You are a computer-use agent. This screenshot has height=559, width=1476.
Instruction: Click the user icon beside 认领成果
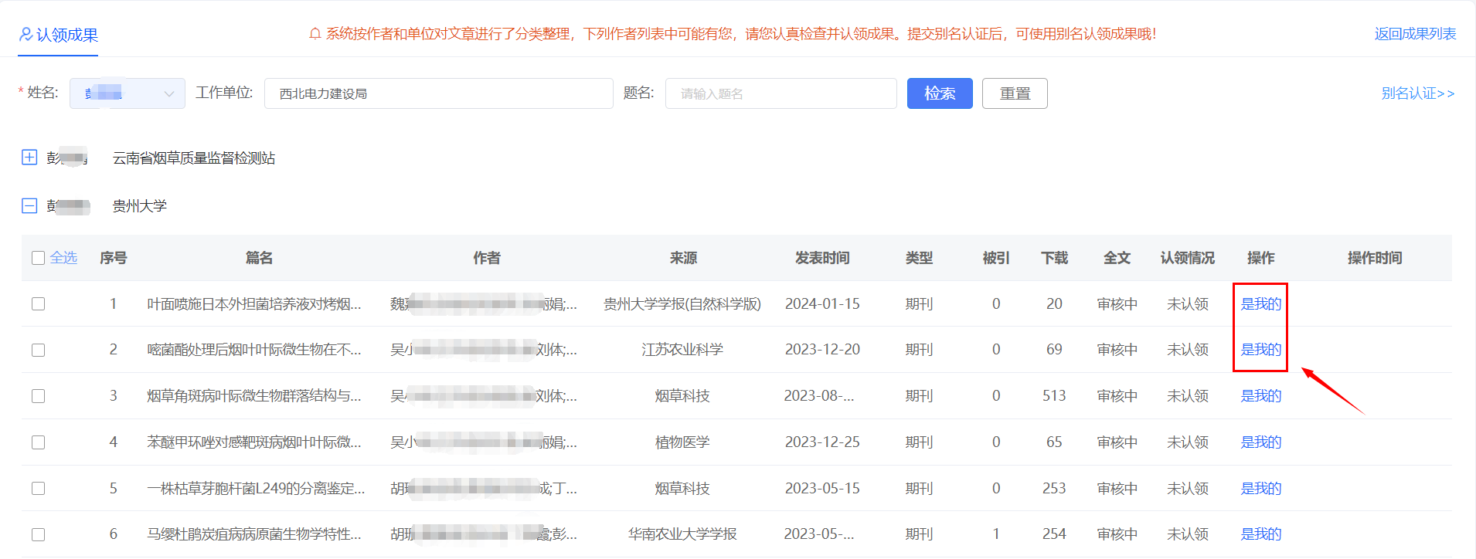click(x=26, y=35)
